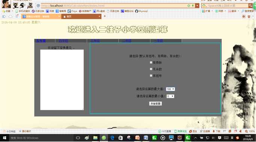This screenshot has width=256, height=142.
Task: Click the search magnifier button in search box
Action: tap(250, 6)
